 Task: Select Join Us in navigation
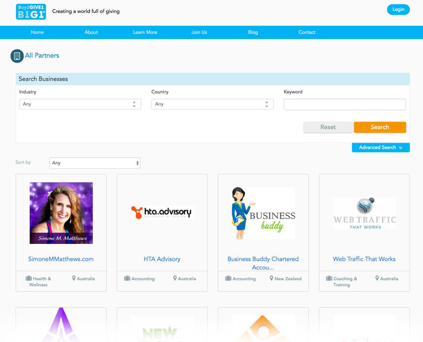(x=199, y=32)
